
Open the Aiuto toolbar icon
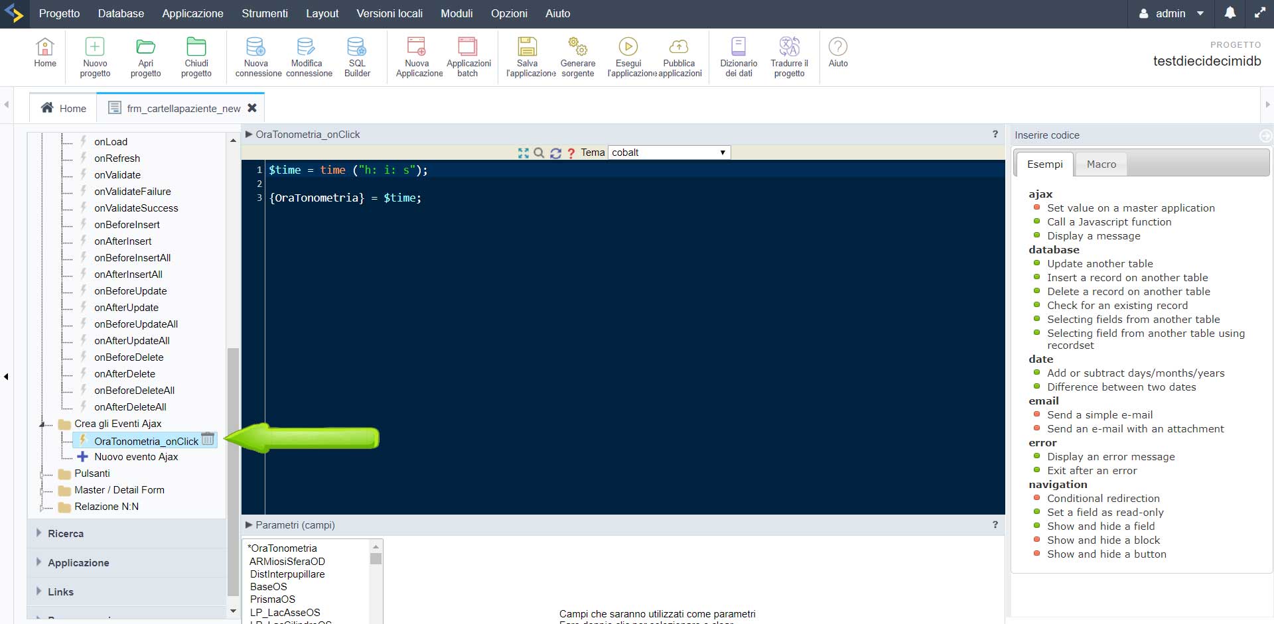(x=838, y=52)
